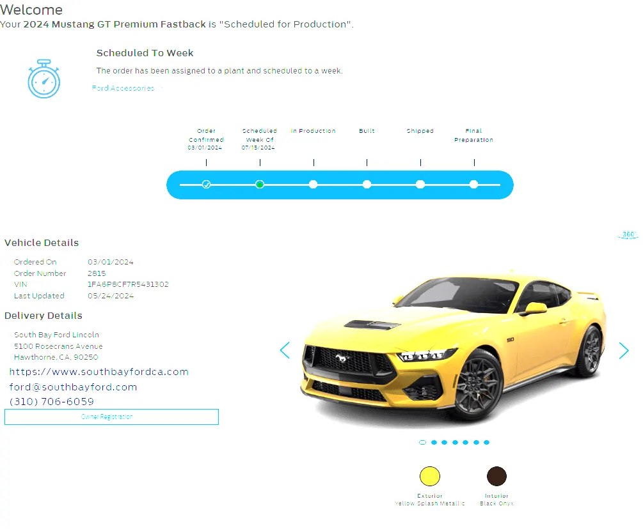Click the Built stage label

pos(367,131)
